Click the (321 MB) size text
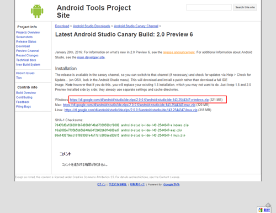Viewport: 276px width, 213px height. point(216,100)
